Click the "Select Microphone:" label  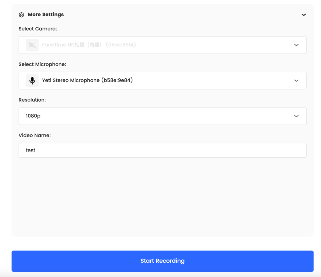(x=42, y=64)
